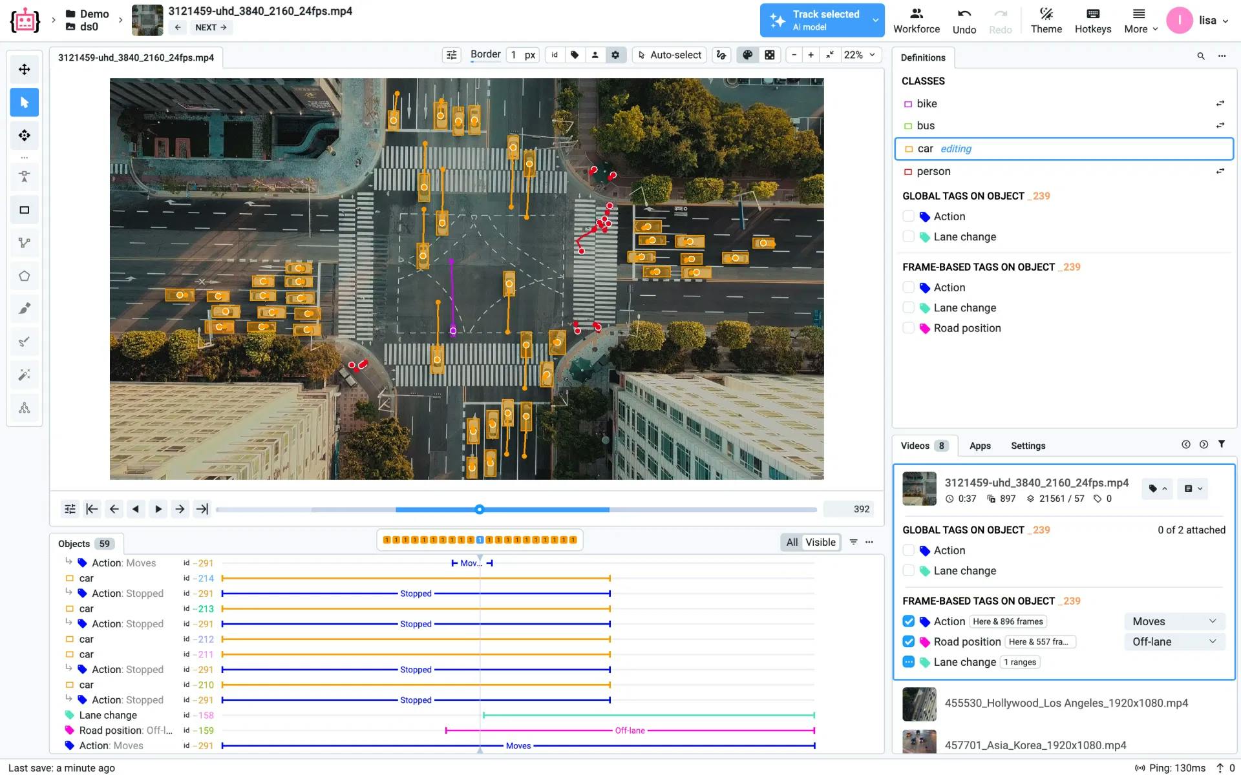Check frame-based Lane change in Definitions
The width and height of the screenshot is (1241, 777).
[x=908, y=308]
